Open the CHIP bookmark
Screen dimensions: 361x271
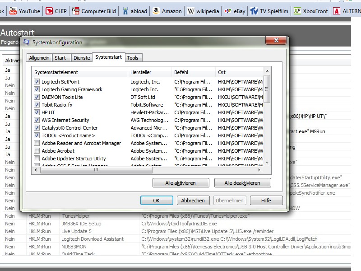[56, 11]
